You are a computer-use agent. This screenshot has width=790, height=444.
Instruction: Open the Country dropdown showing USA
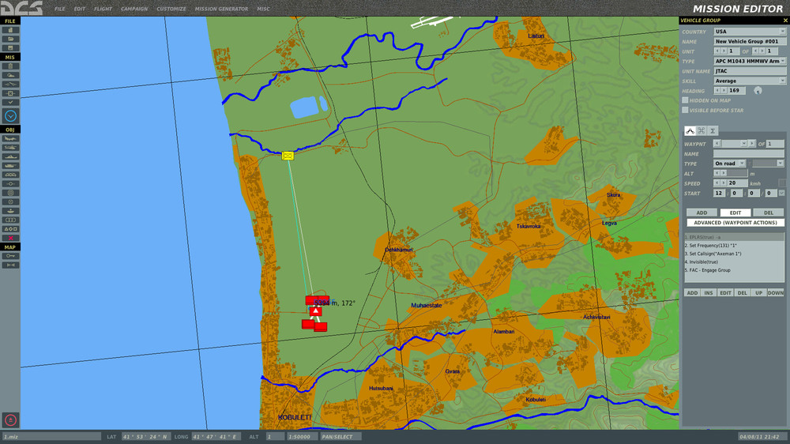tap(750, 32)
